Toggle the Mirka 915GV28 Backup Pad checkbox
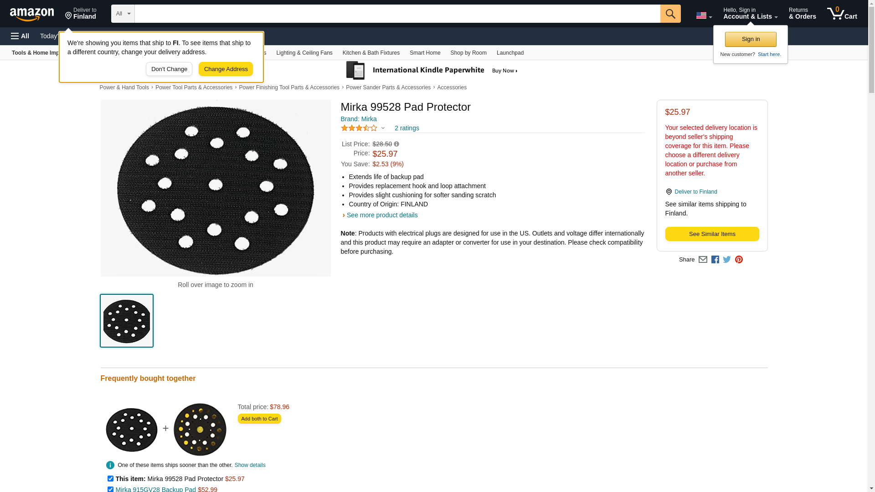The image size is (875, 492). [x=110, y=489]
